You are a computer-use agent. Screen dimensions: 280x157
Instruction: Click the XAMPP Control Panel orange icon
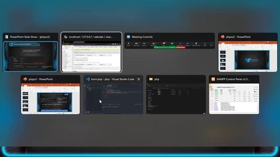tap(213, 79)
